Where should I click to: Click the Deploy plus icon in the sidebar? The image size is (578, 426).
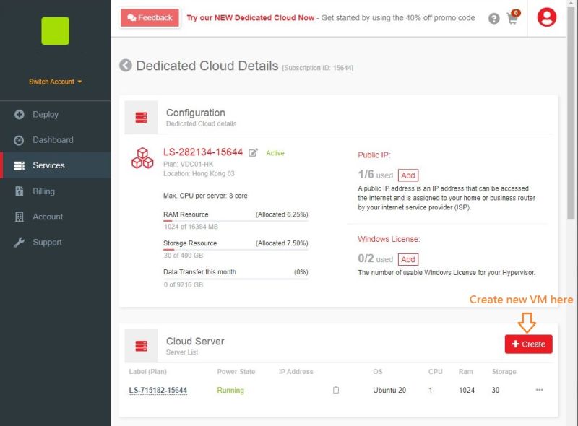click(x=20, y=115)
